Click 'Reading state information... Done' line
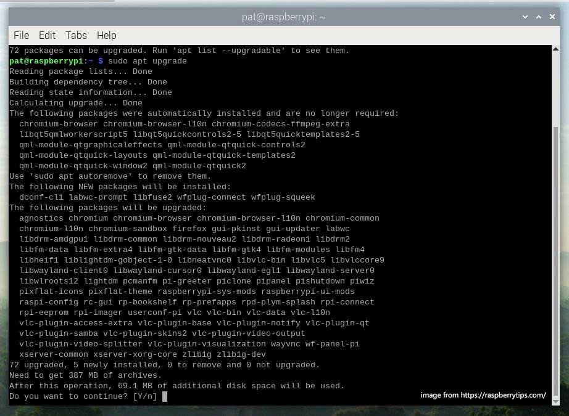The width and height of the screenshot is (569, 416). (x=91, y=92)
